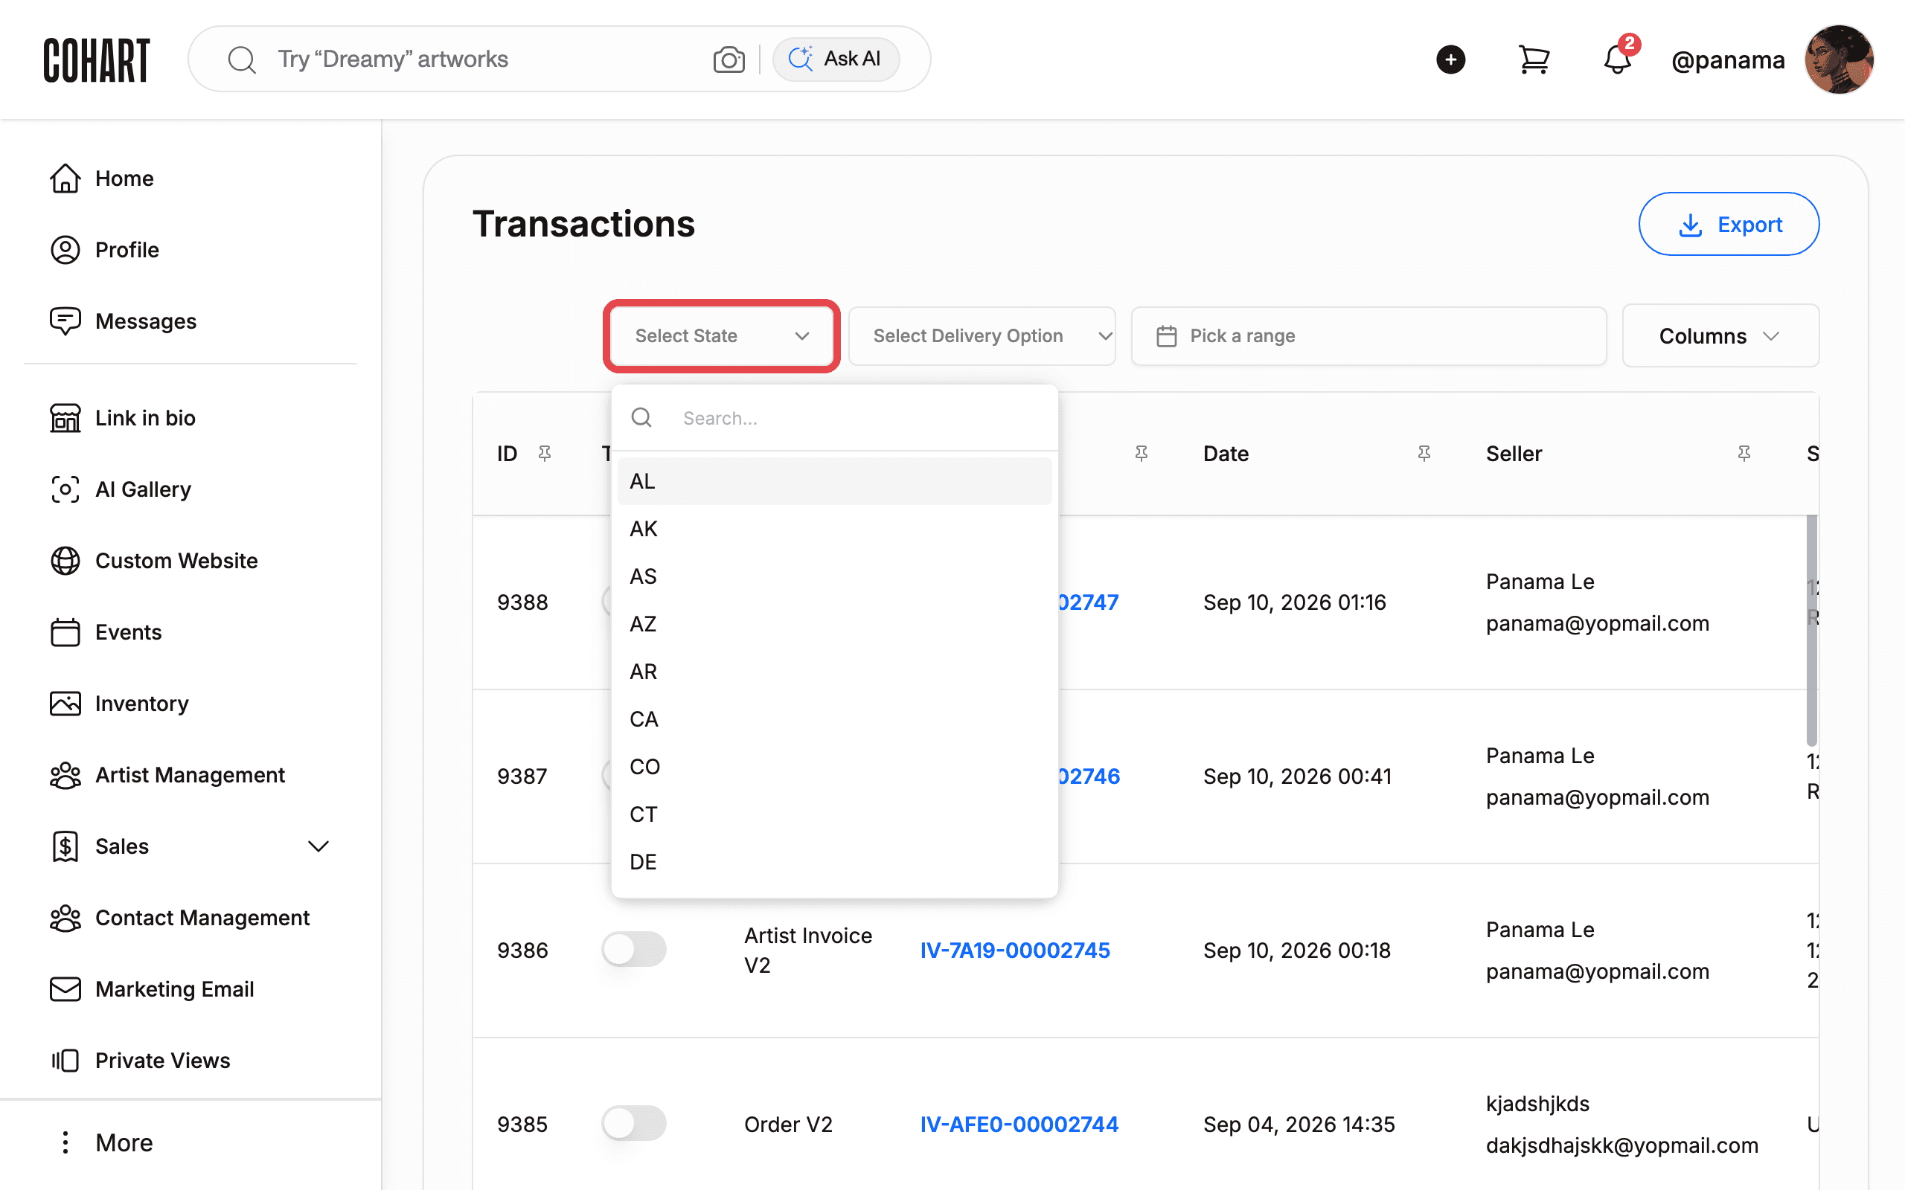Open the @panama profile avatar
Viewport: 1905px width, 1190px height.
click(1839, 59)
